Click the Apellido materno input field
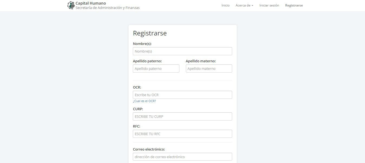 point(209,69)
